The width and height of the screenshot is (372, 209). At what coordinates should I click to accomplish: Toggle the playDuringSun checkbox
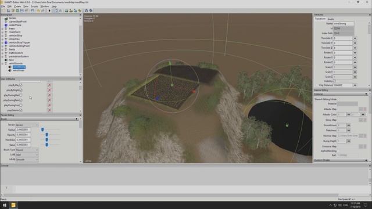21,105
